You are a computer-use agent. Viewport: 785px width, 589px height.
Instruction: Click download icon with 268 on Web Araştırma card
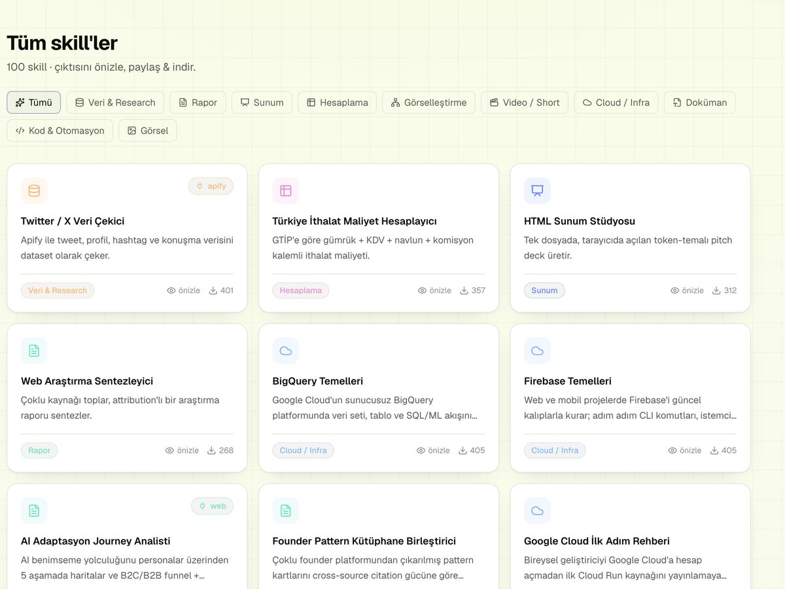click(x=211, y=450)
